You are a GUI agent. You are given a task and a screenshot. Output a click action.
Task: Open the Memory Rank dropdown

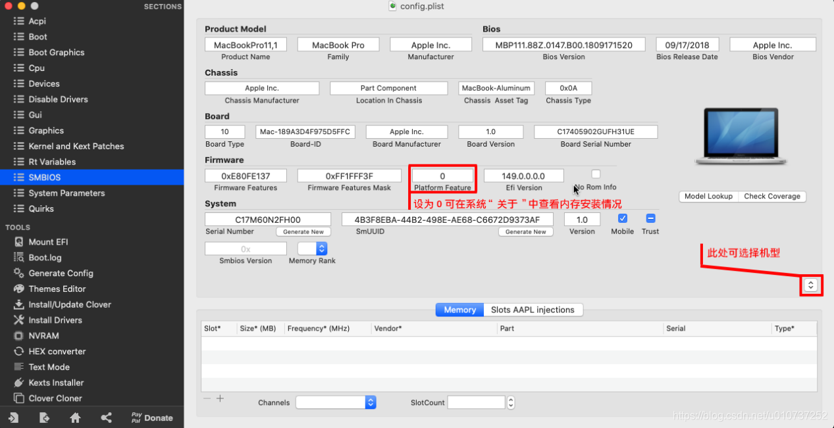pyautogui.click(x=312, y=249)
